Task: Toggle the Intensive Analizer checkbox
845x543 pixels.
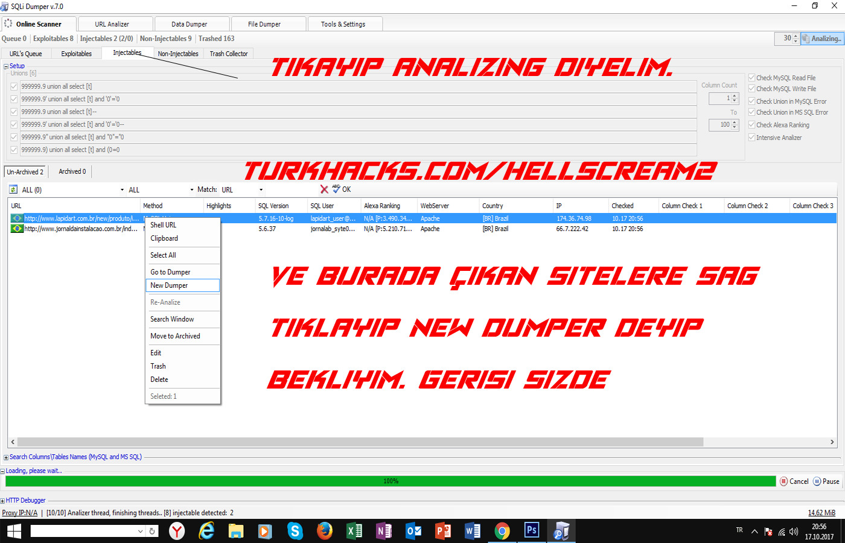Action: tap(752, 138)
